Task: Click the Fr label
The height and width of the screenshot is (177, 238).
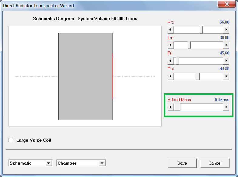Action: pyautogui.click(x=169, y=53)
